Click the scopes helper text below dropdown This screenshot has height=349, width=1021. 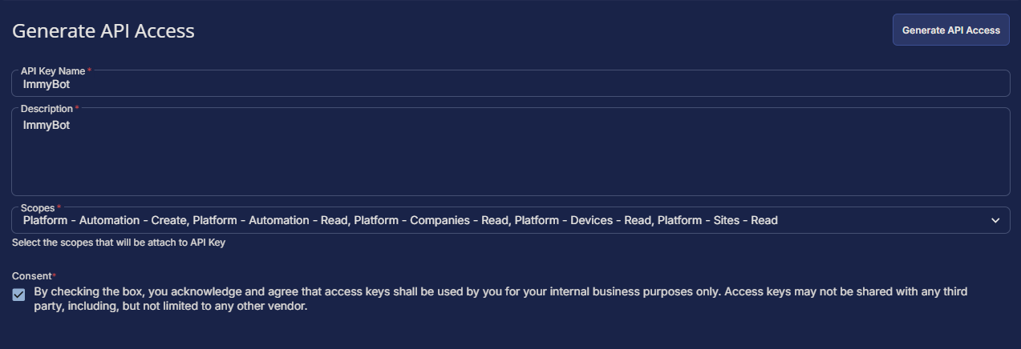click(x=119, y=243)
